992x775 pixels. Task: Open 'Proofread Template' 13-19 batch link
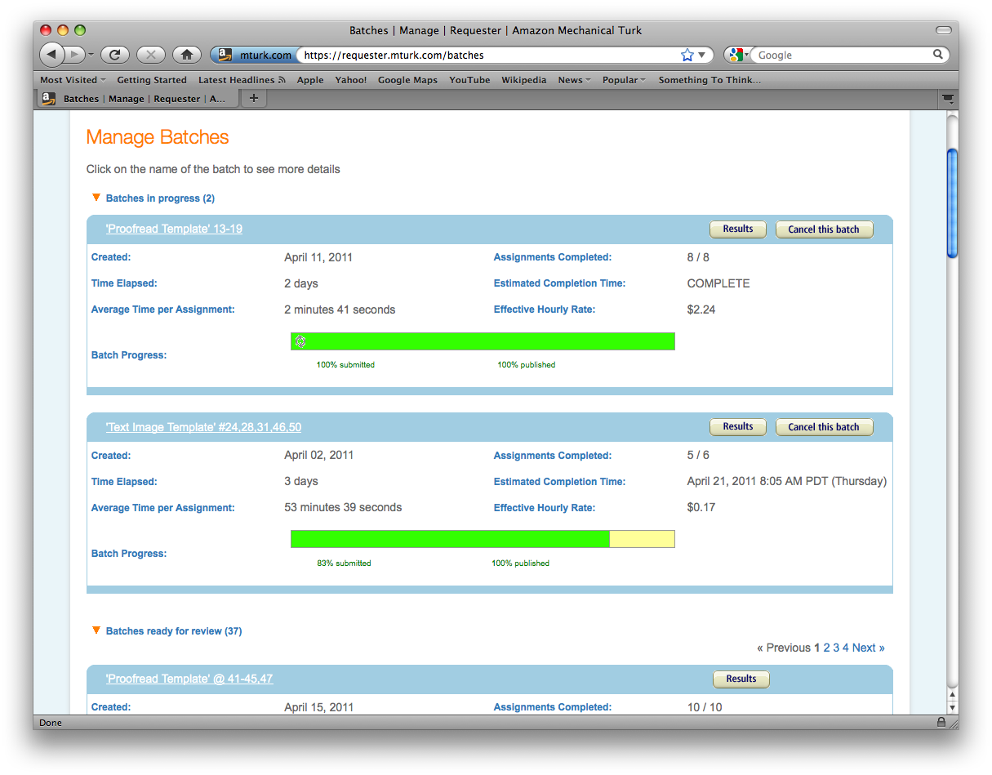click(174, 229)
